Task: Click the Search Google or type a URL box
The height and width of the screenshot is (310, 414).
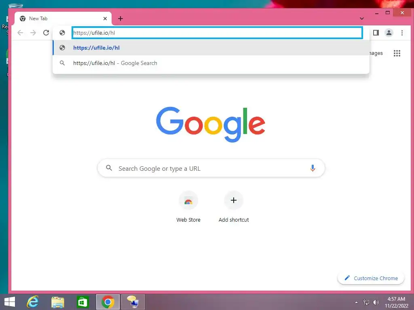Action: (x=211, y=168)
